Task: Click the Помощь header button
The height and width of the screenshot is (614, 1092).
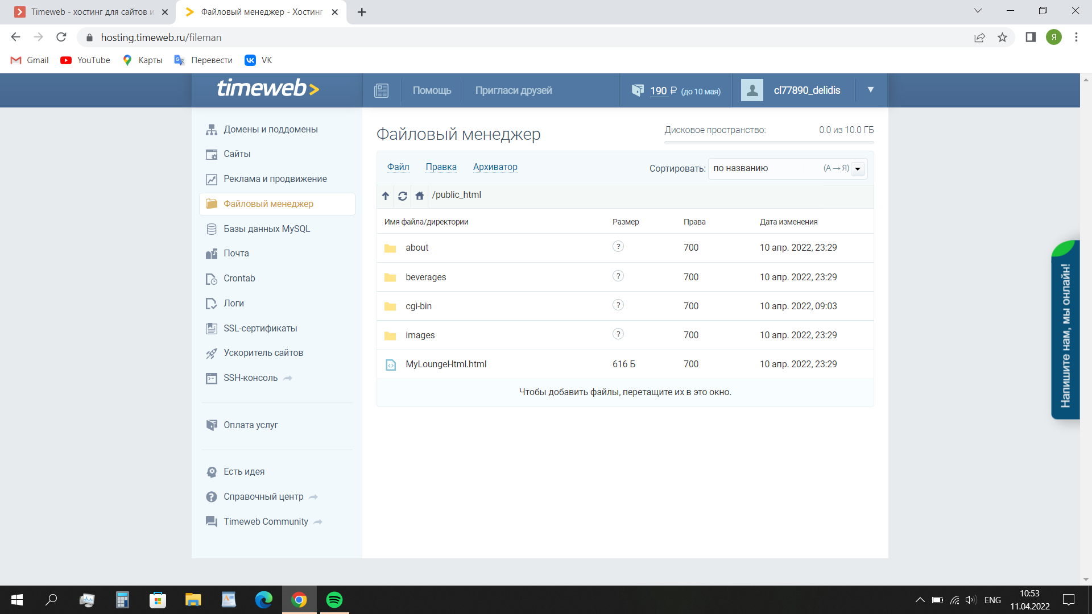Action: 432,90
